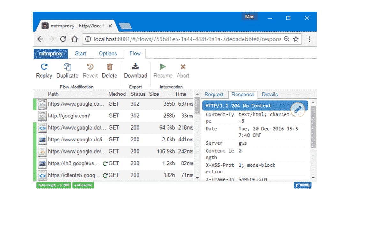
Task: Click the Abort interception icon
Action: [x=183, y=67]
